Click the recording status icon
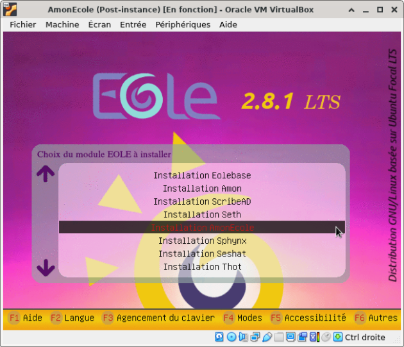 pos(303,337)
